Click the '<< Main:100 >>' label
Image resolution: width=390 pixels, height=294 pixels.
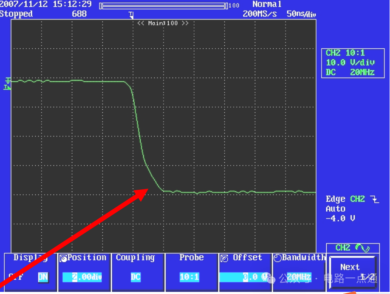click(x=163, y=23)
